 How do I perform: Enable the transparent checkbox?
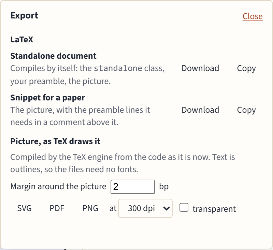pos(184,207)
